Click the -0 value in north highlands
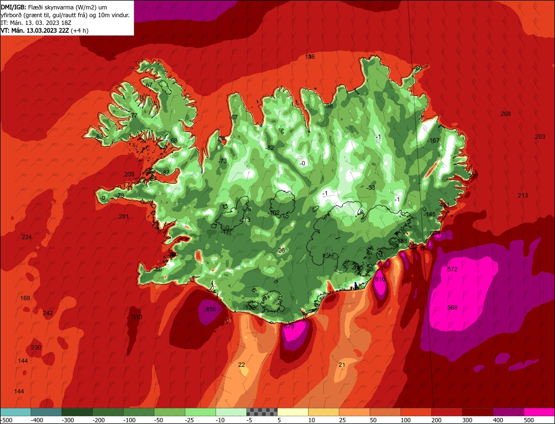This screenshot has width=555, height=424. [302, 163]
